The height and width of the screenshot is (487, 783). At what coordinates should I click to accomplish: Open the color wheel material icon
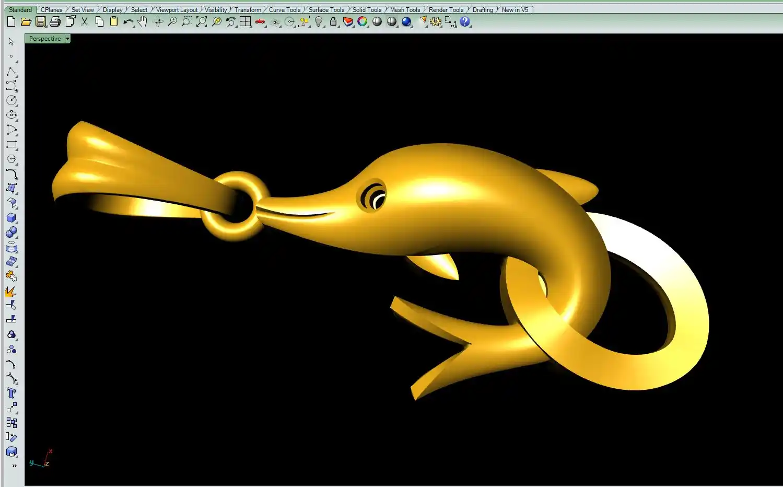363,22
